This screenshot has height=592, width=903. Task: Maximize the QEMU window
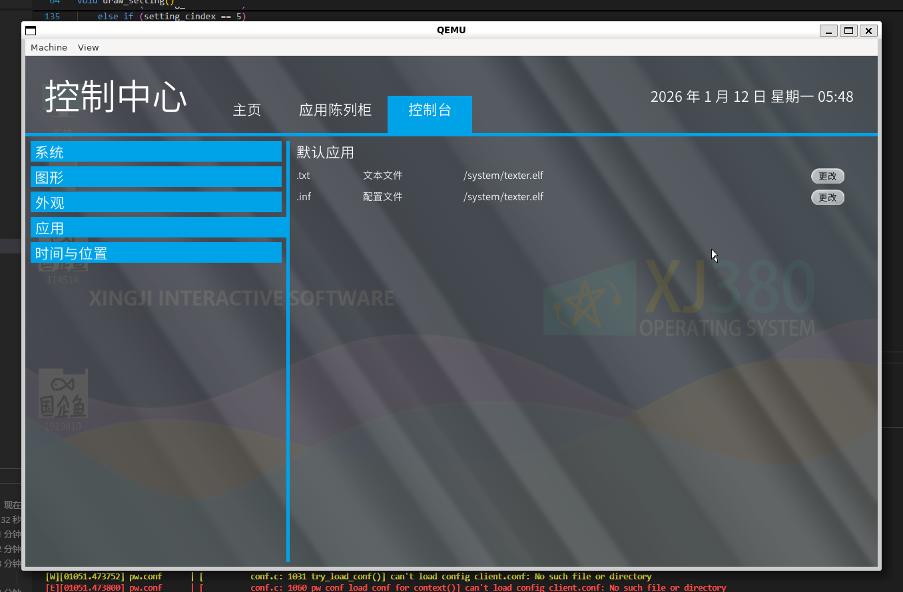click(x=848, y=31)
